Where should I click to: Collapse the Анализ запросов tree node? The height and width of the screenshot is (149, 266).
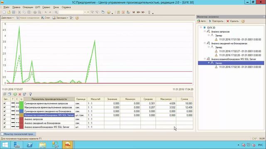pos(205,31)
